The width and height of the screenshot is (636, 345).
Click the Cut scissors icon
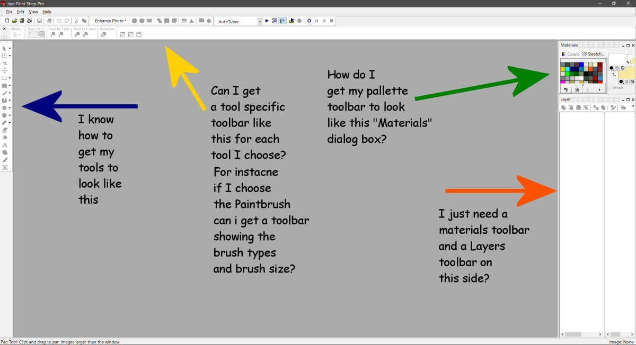click(x=76, y=21)
